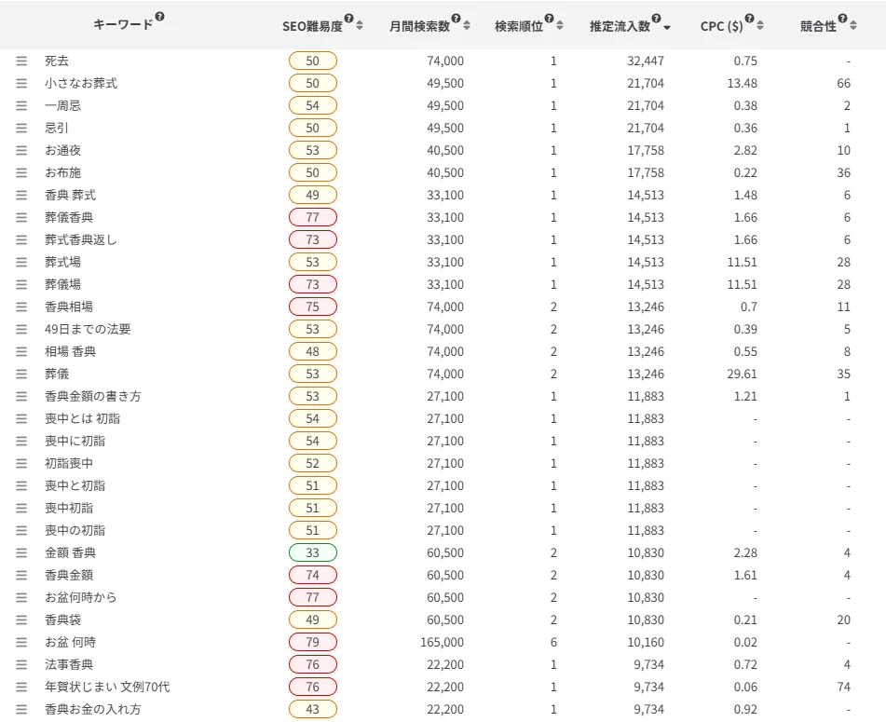
Task: Select the keyword 法事香典
Action: [x=69, y=665]
